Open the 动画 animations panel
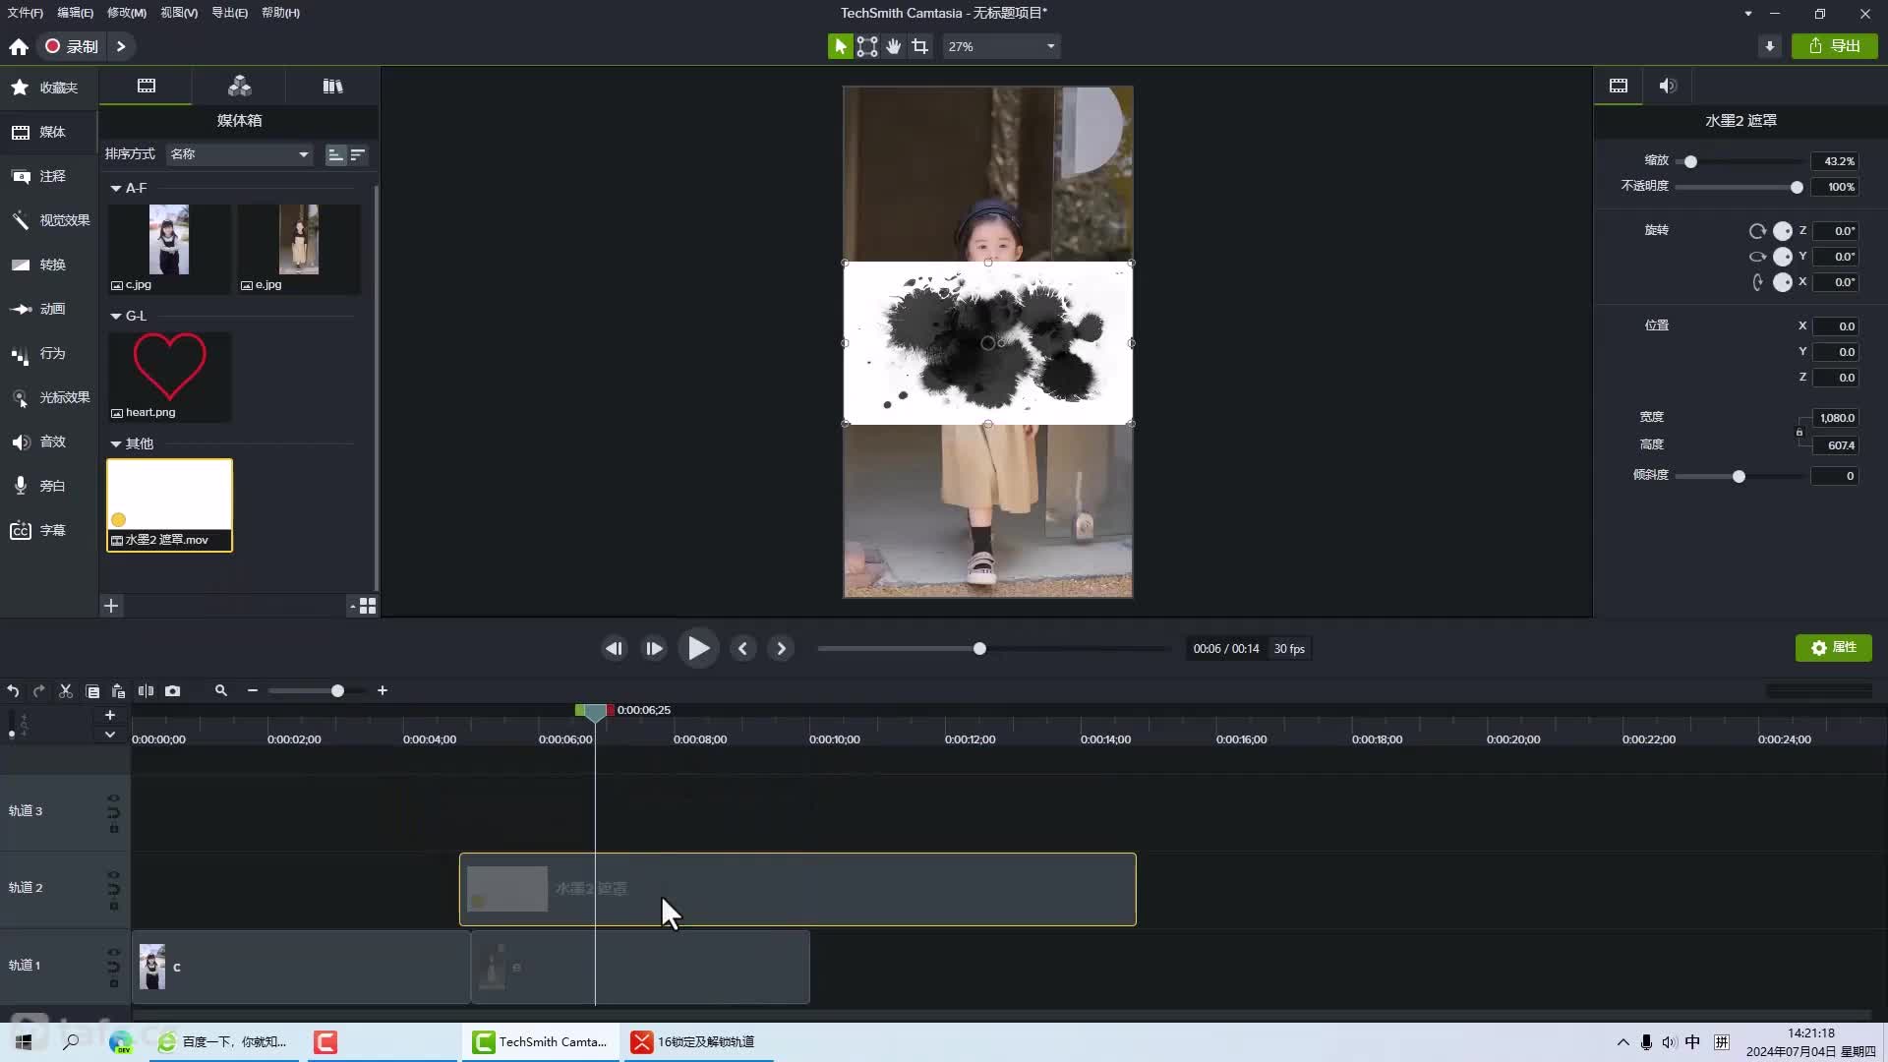This screenshot has width=1888, height=1062. pos(49,309)
